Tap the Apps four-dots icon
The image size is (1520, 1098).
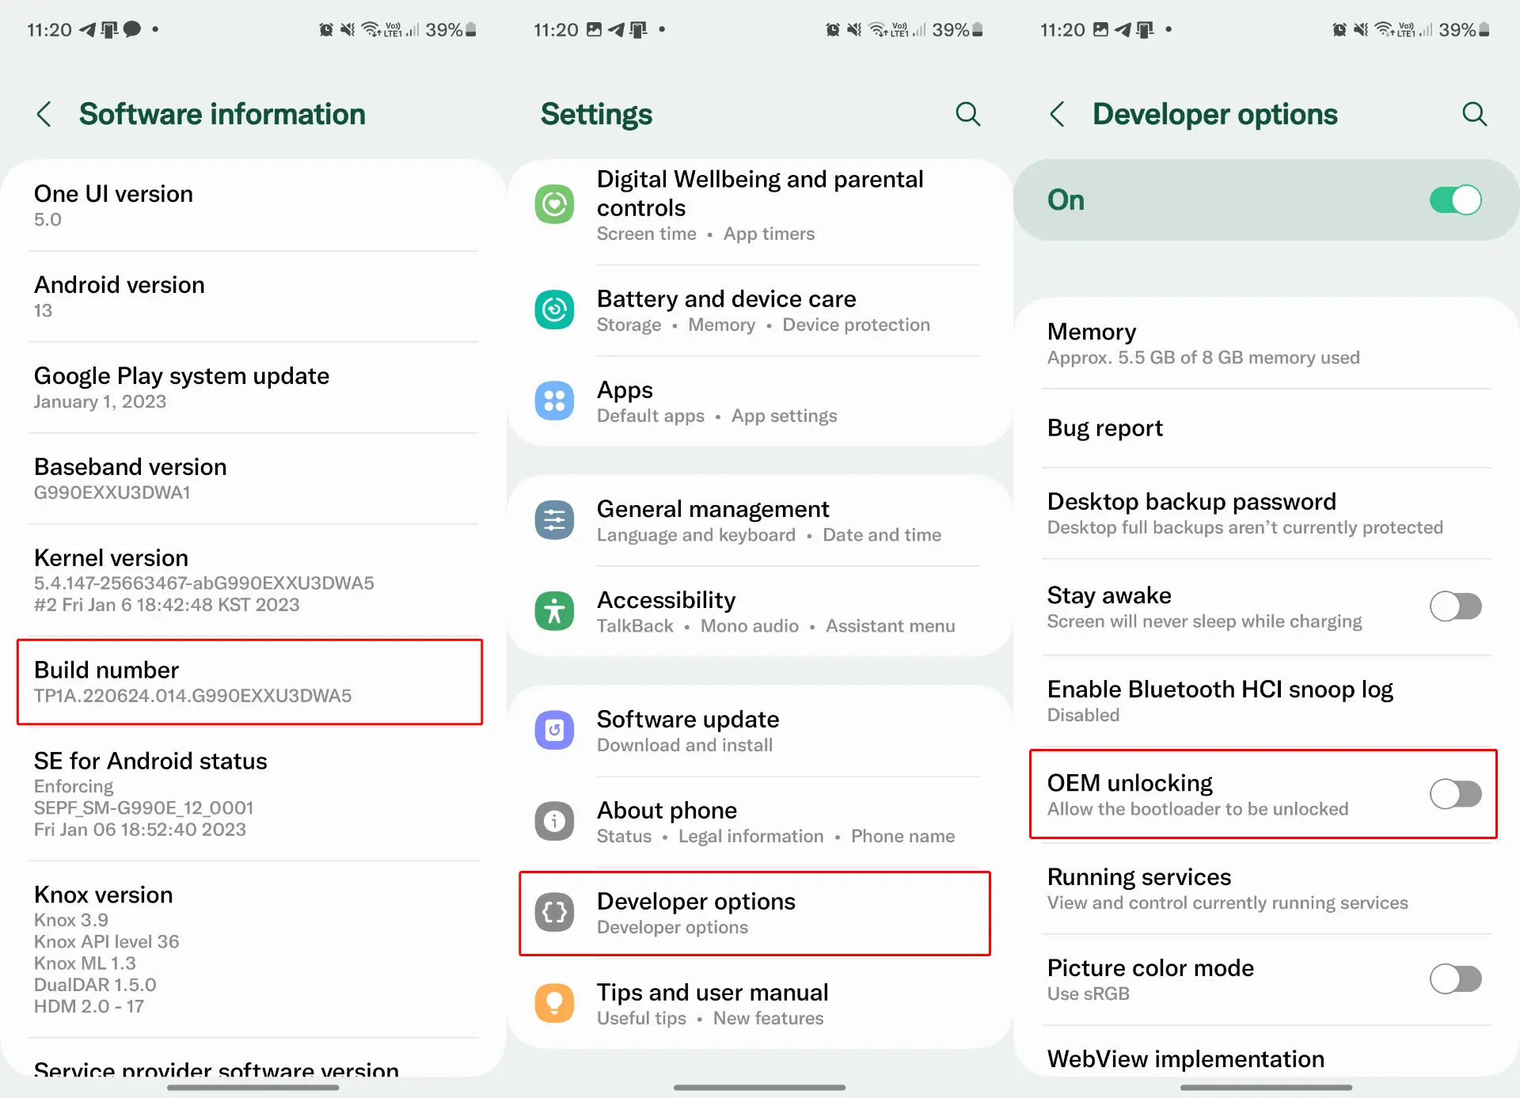(554, 401)
